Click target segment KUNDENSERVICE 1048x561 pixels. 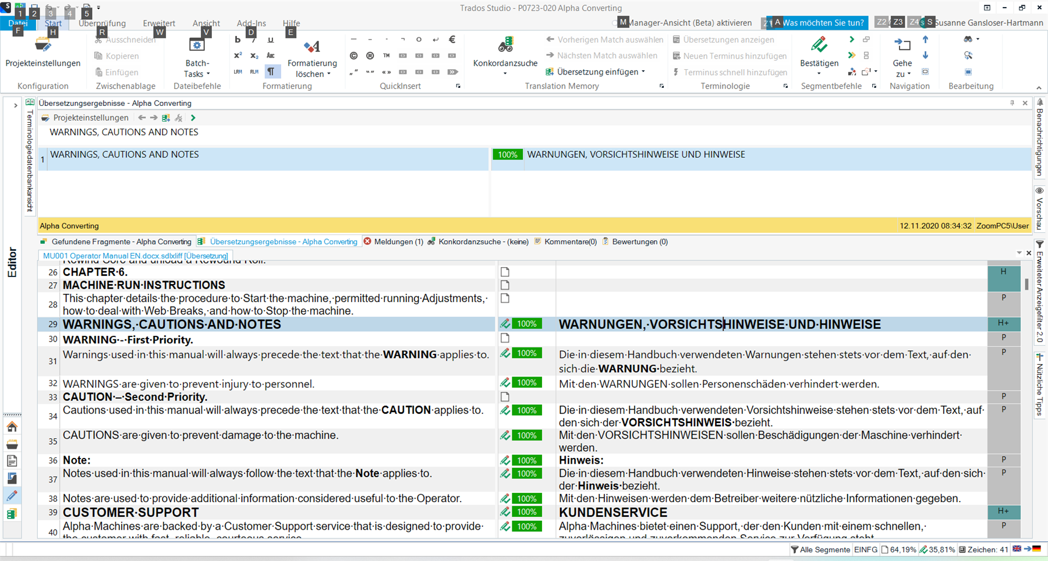pos(613,512)
